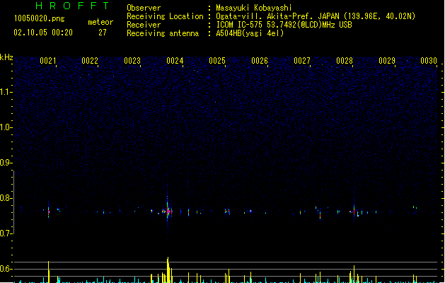Click the 0023 time marker
The image size is (445, 283).
[132, 61]
